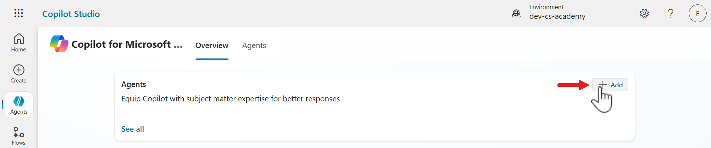The image size is (711, 148).
Task: Go to Home in the sidebar
Action: coord(19,43)
